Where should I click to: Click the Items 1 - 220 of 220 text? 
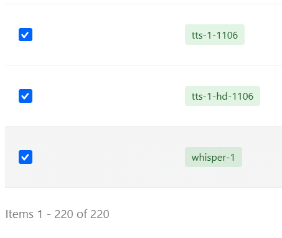pos(57,214)
